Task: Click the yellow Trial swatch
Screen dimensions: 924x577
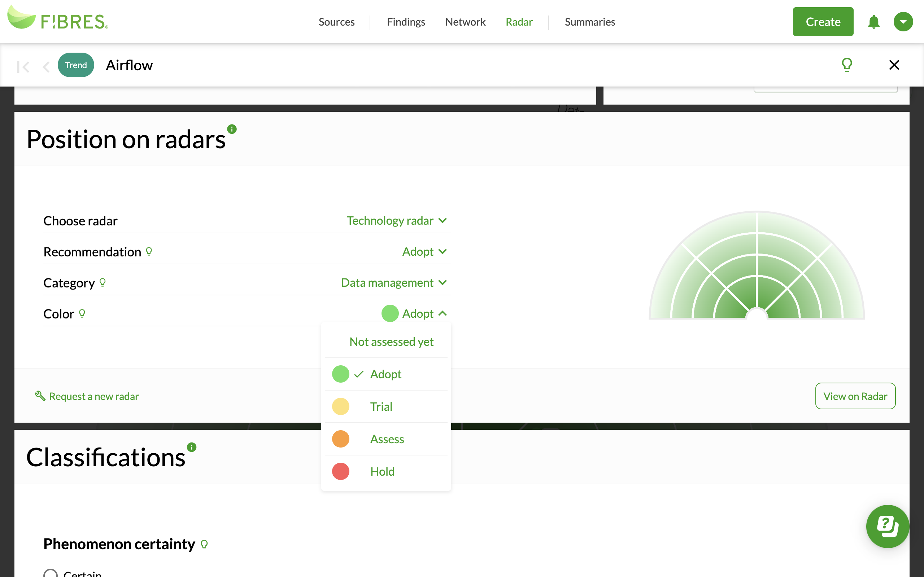Action: tap(341, 406)
